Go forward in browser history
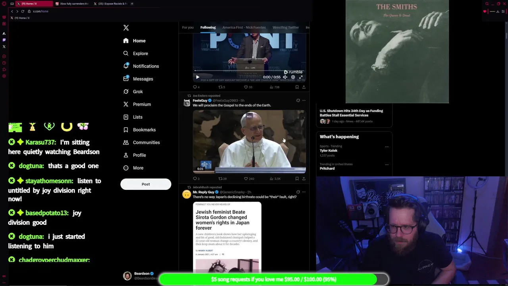This screenshot has width=508, height=286. click(17, 11)
